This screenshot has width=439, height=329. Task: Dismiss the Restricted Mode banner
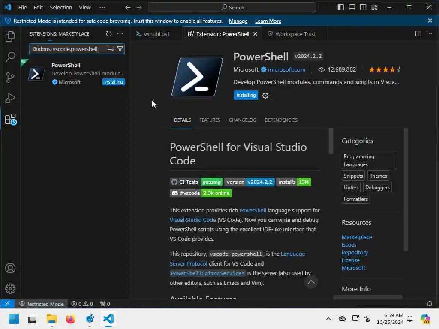pos(430,21)
